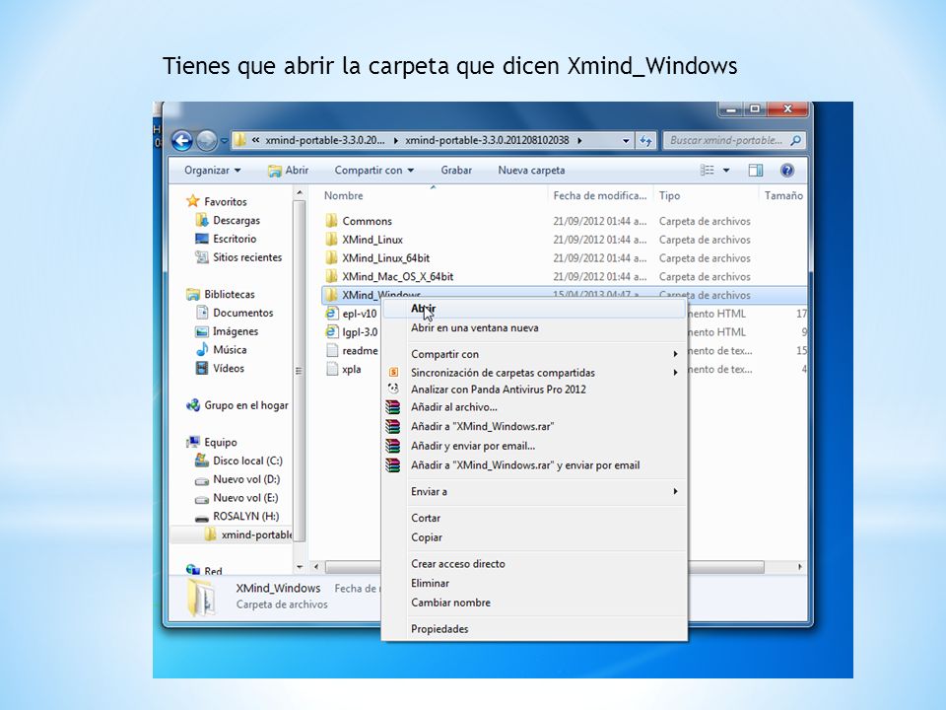This screenshot has width=946, height=710.
Task: Choose Cortar from the context menu
Action: (x=536, y=519)
